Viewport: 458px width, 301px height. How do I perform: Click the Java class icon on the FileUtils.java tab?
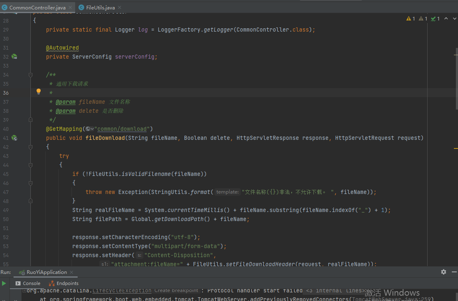81,7
